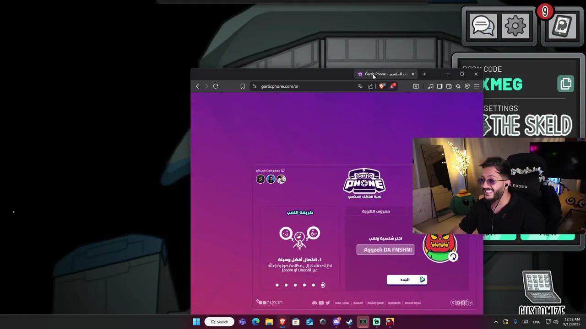Select the sixth active carousel dot
Image resolution: width=586 pixels, height=329 pixels.
323,285
